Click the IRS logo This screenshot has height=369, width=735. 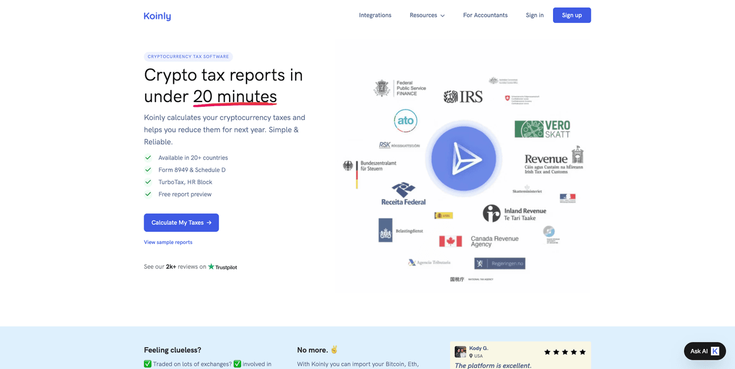pyautogui.click(x=463, y=96)
